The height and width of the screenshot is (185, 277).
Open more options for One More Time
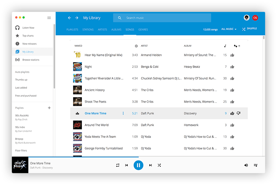(123, 113)
